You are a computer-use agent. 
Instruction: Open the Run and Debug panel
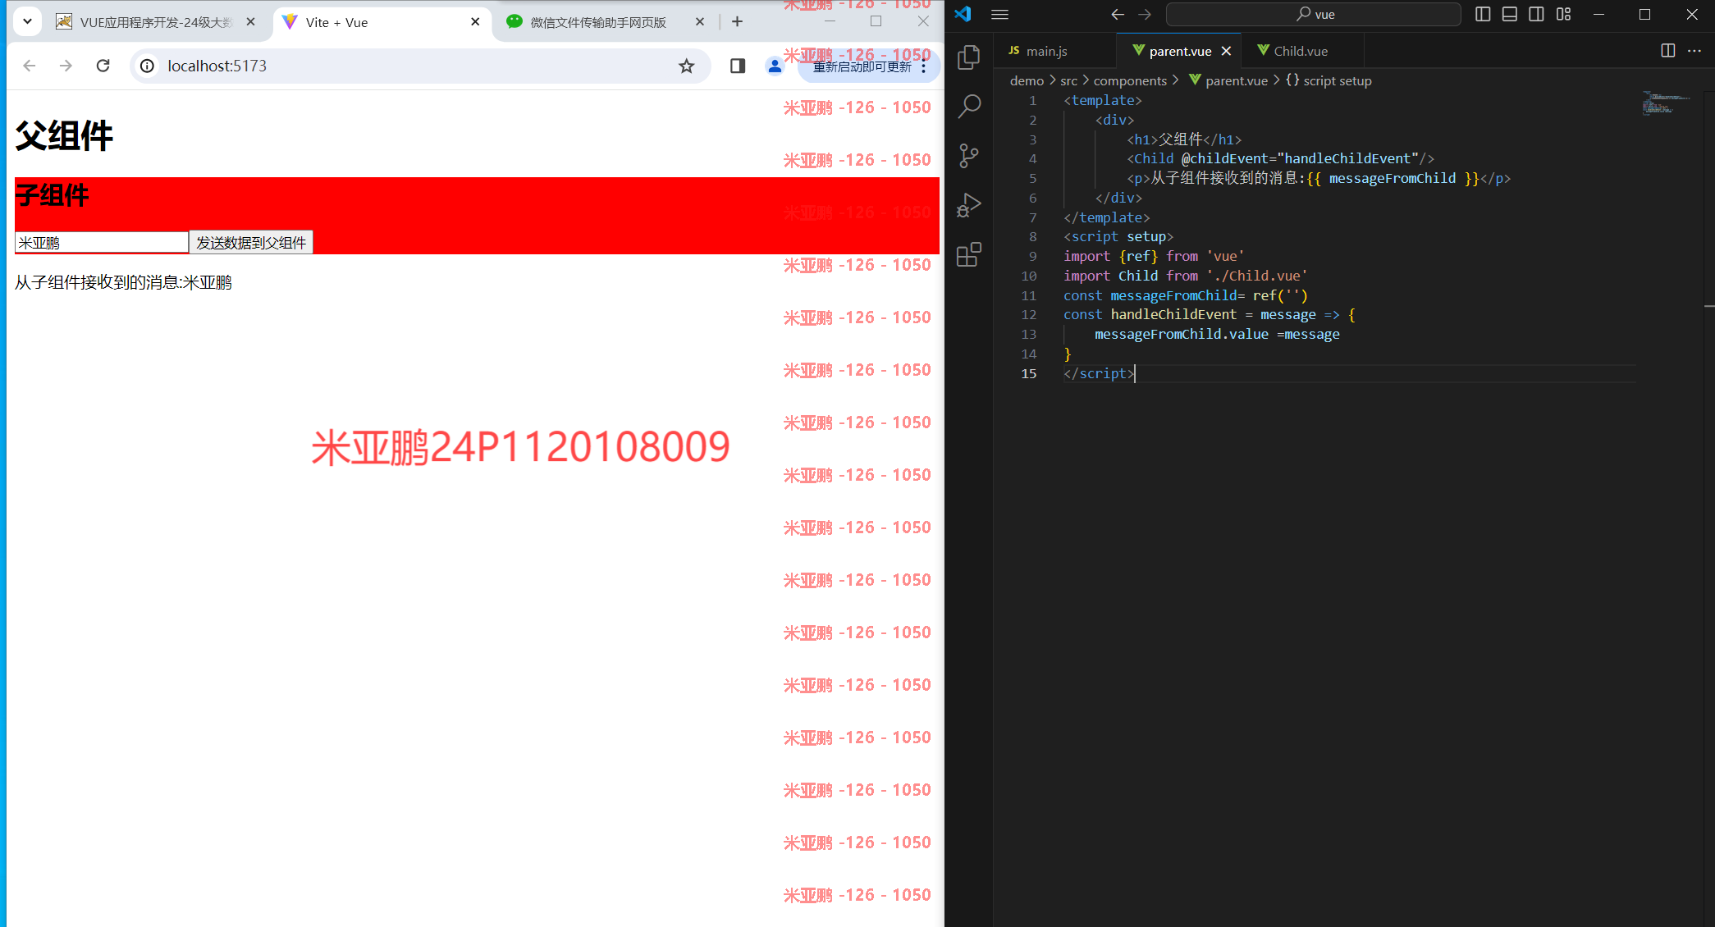pos(969,205)
